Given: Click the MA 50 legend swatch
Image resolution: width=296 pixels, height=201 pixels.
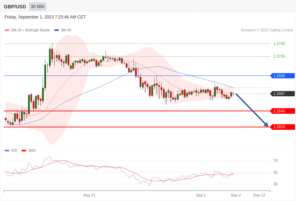Looking at the screenshot, I should click(x=56, y=30).
